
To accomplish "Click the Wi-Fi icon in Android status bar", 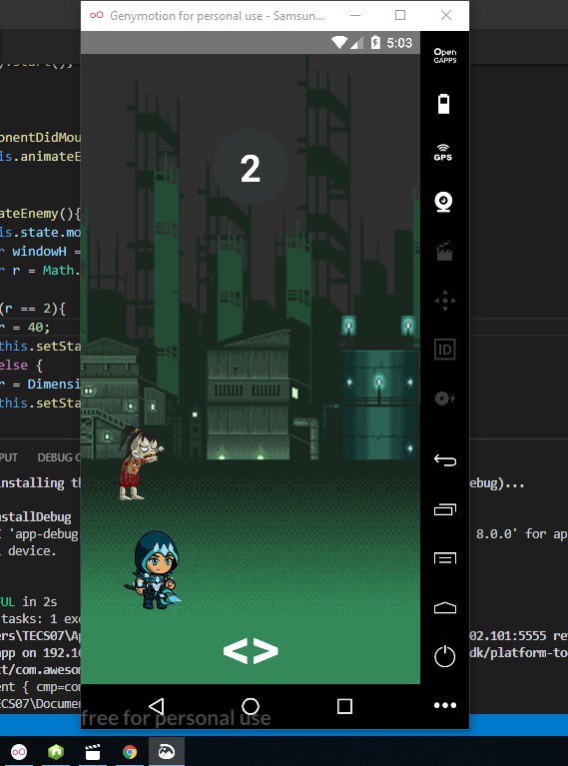I will coord(339,43).
